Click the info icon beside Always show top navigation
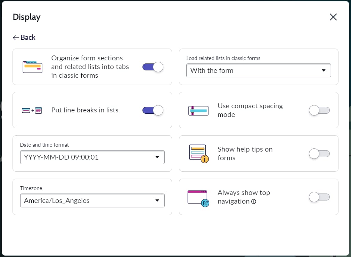Viewport: 351px width, 257px height. (254, 202)
